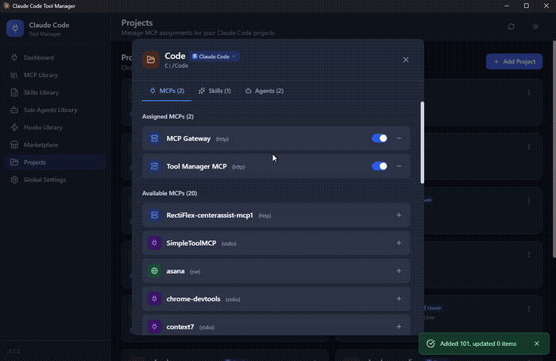The image size is (556, 361).
Task: Open Sub-Agents Library
Action: pos(55,110)
